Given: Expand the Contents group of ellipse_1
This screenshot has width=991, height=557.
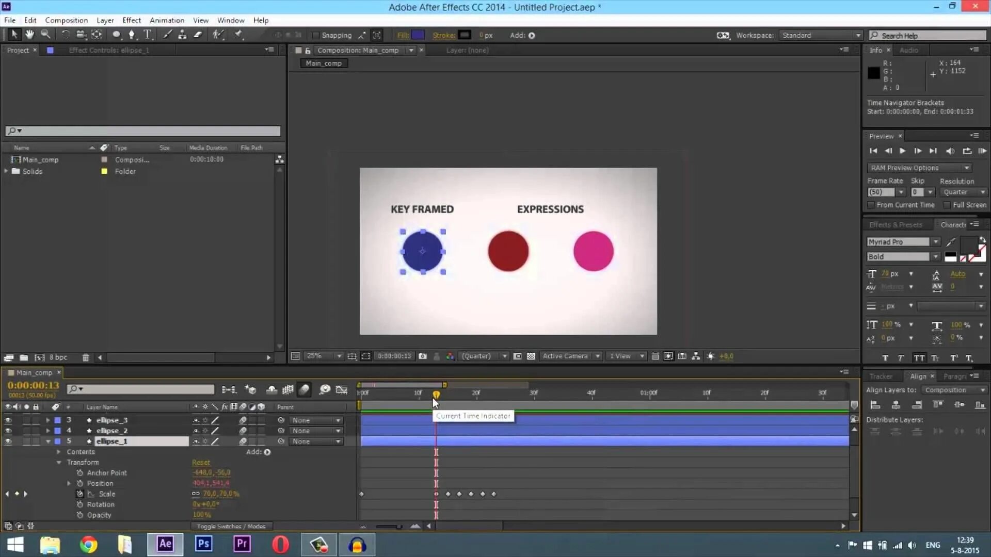Looking at the screenshot, I should 59,452.
